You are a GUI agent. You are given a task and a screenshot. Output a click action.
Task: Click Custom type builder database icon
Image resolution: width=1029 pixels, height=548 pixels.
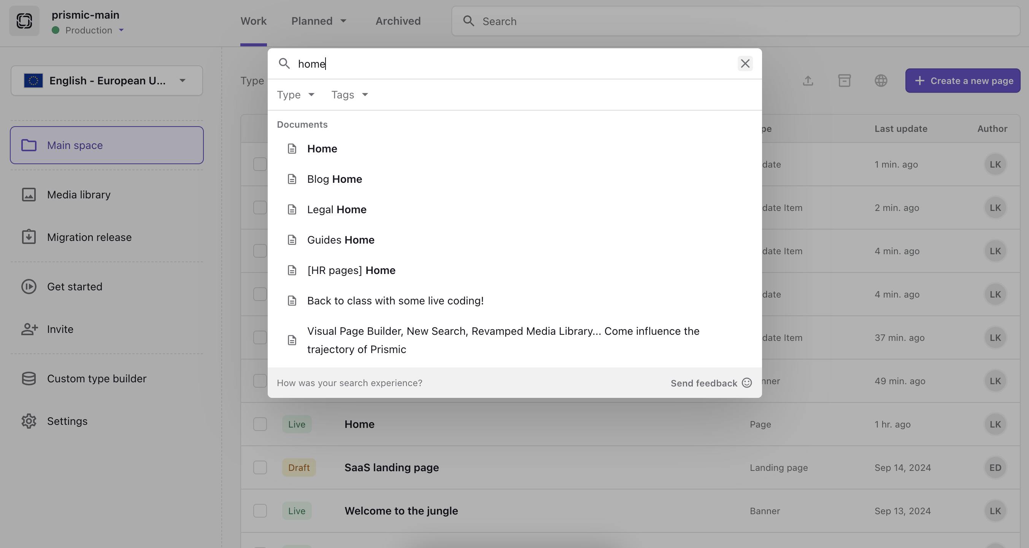click(x=29, y=379)
